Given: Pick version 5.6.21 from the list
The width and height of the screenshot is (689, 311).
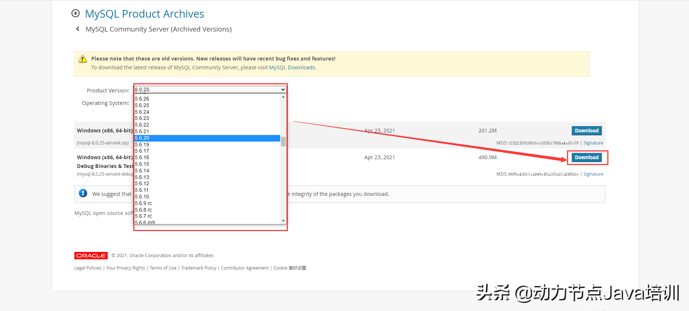Looking at the screenshot, I should coord(207,131).
